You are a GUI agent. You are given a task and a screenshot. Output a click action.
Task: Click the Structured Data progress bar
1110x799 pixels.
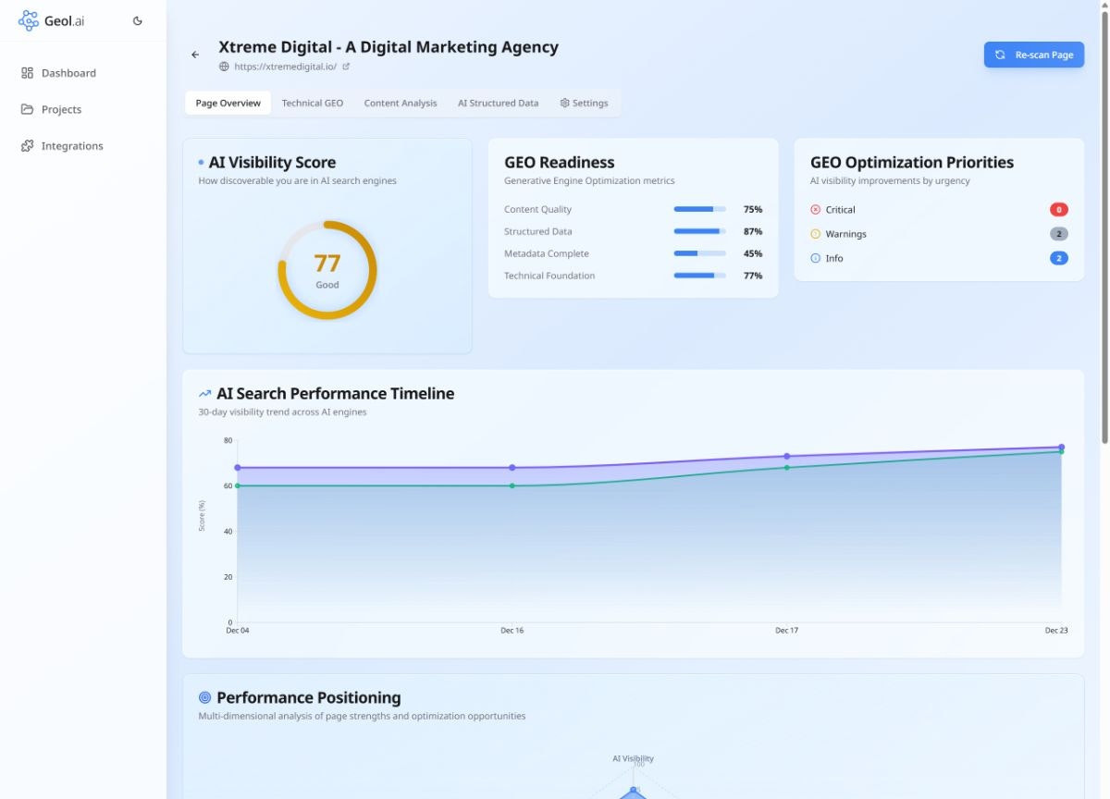[699, 231]
